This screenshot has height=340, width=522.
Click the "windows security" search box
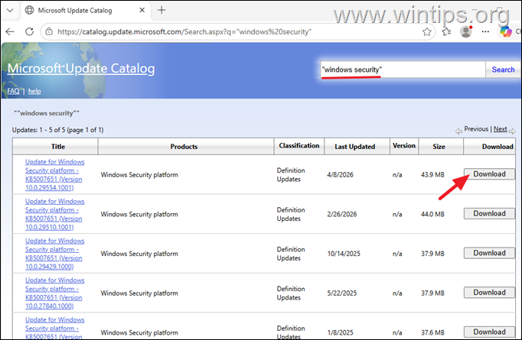403,70
